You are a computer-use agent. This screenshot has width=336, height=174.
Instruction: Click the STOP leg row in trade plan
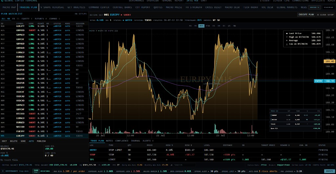pos(212,155)
